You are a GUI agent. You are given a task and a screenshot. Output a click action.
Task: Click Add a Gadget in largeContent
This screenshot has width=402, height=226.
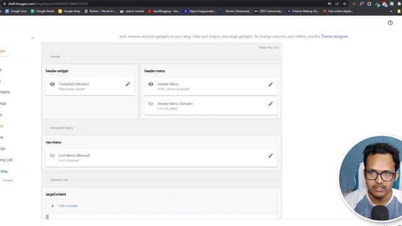click(68, 206)
